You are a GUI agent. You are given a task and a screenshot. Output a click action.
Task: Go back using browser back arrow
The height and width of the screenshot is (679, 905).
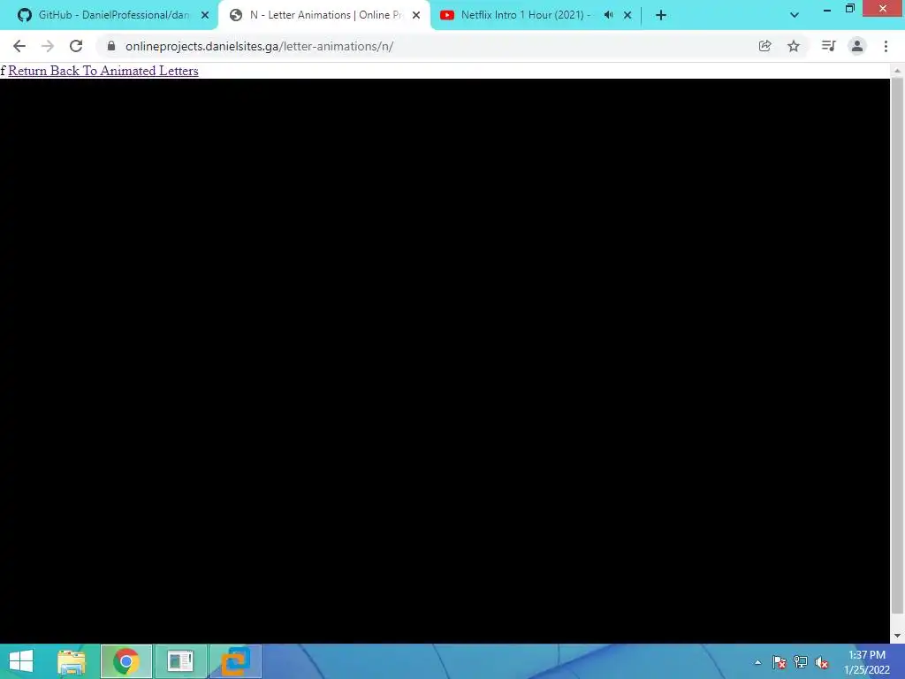point(19,46)
